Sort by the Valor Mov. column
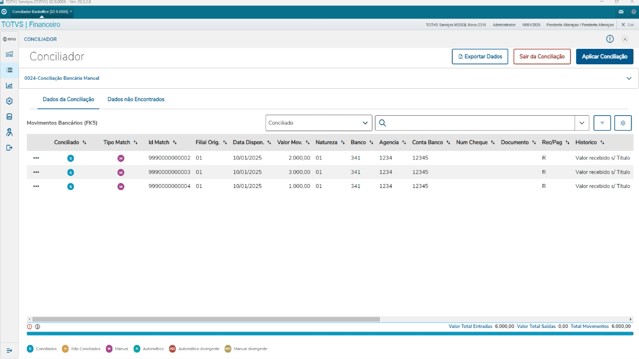This screenshot has height=359, width=639. pos(294,142)
